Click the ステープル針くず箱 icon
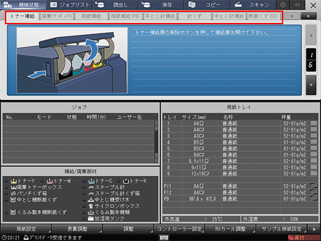The image size is (321, 241). [91, 194]
